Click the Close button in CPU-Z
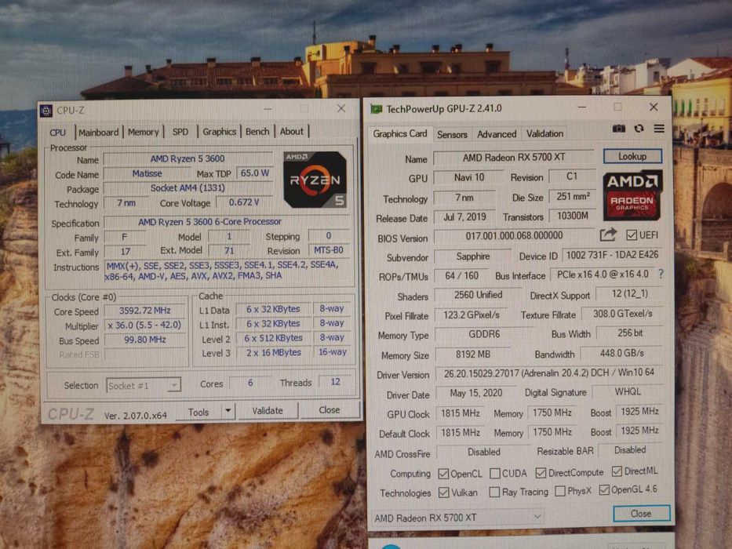 pyautogui.click(x=330, y=410)
